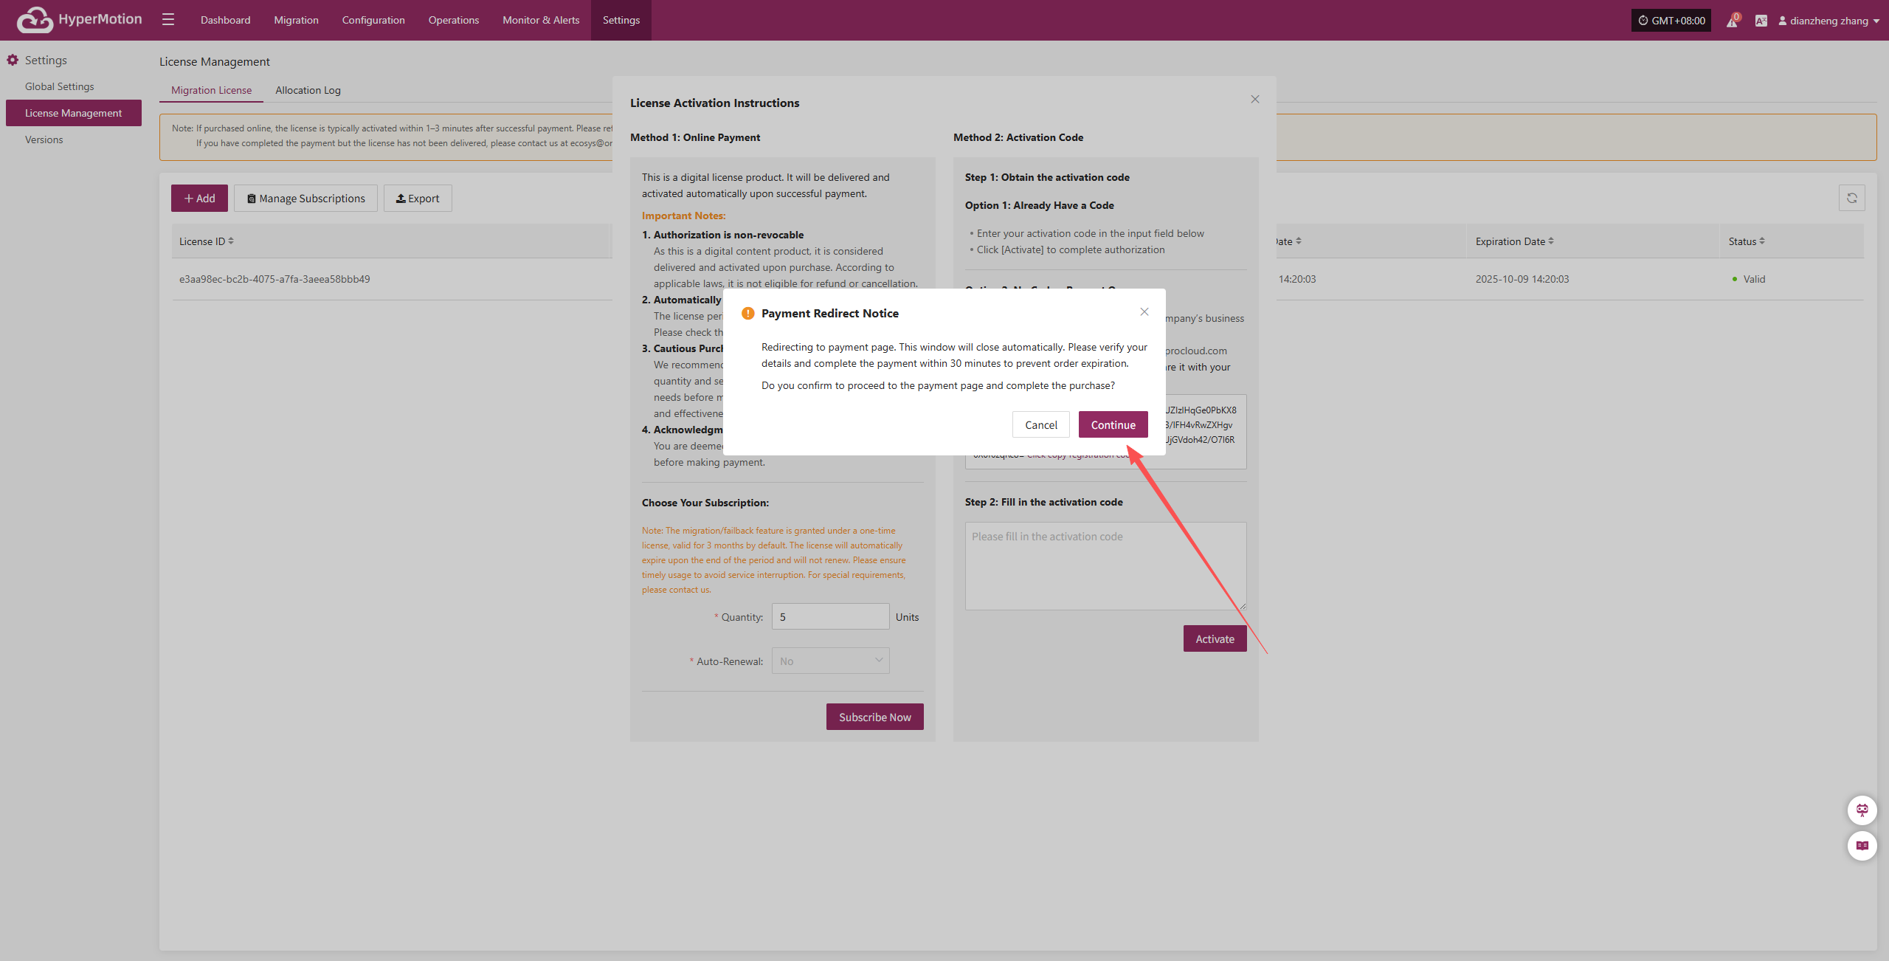Open dianzheng zhang user dropdown
The image size is (1889, 961).
point(1828,21)
